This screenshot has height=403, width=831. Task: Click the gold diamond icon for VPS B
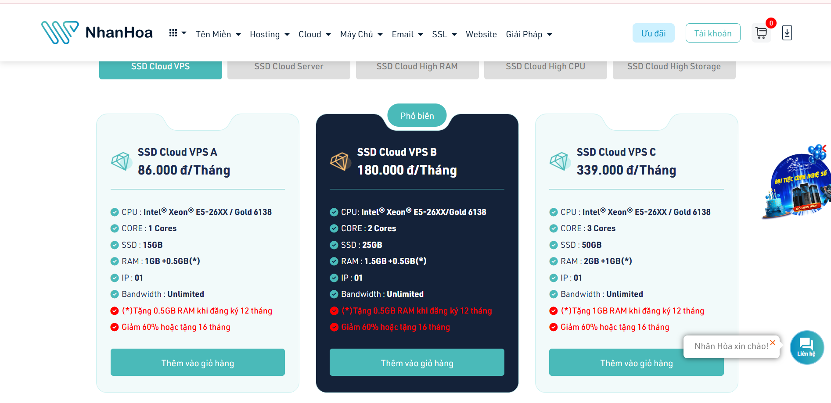[340, 161]
